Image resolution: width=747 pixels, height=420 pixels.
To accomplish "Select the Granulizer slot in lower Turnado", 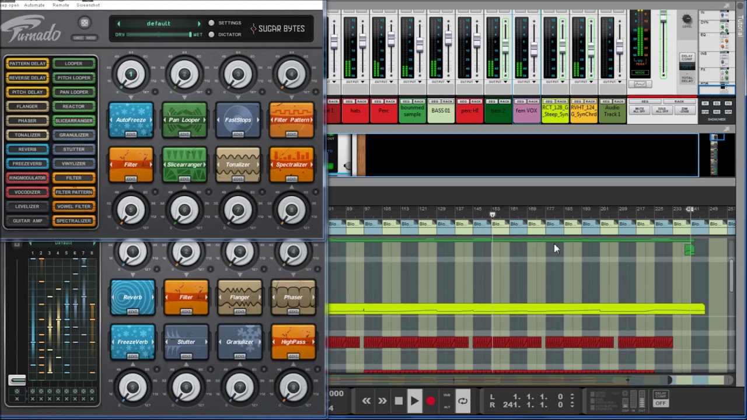I will pos(240,342).
